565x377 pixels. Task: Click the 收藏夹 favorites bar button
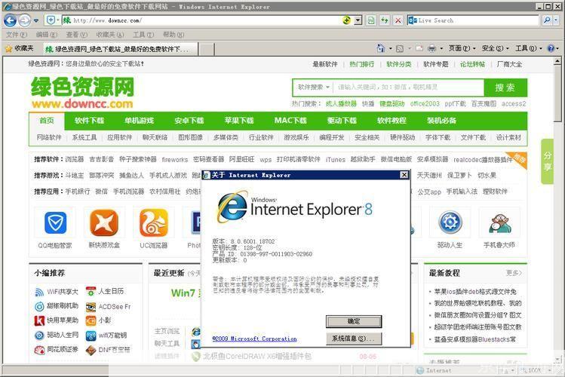pos(19,48)
